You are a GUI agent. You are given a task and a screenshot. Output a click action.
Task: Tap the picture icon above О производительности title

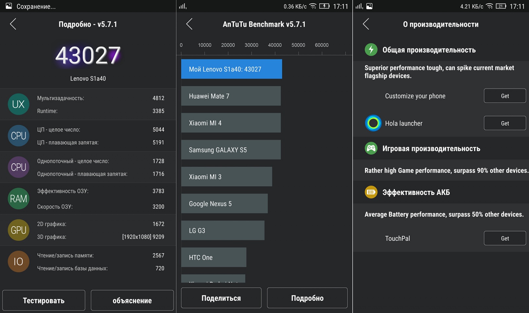coord(369,6)
